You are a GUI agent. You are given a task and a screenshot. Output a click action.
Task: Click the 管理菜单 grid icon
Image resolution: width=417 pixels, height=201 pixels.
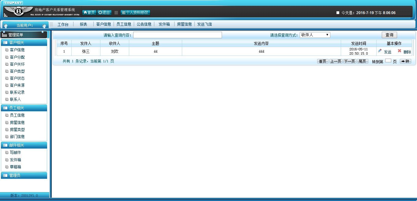pyautogui.click(x=4, y=35)
